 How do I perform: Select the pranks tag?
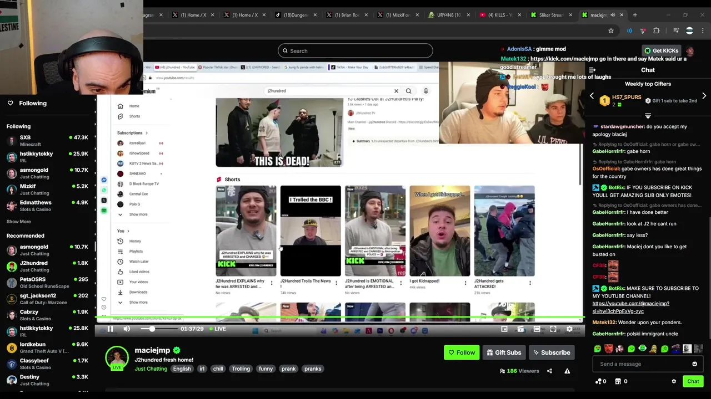(313, 369)
